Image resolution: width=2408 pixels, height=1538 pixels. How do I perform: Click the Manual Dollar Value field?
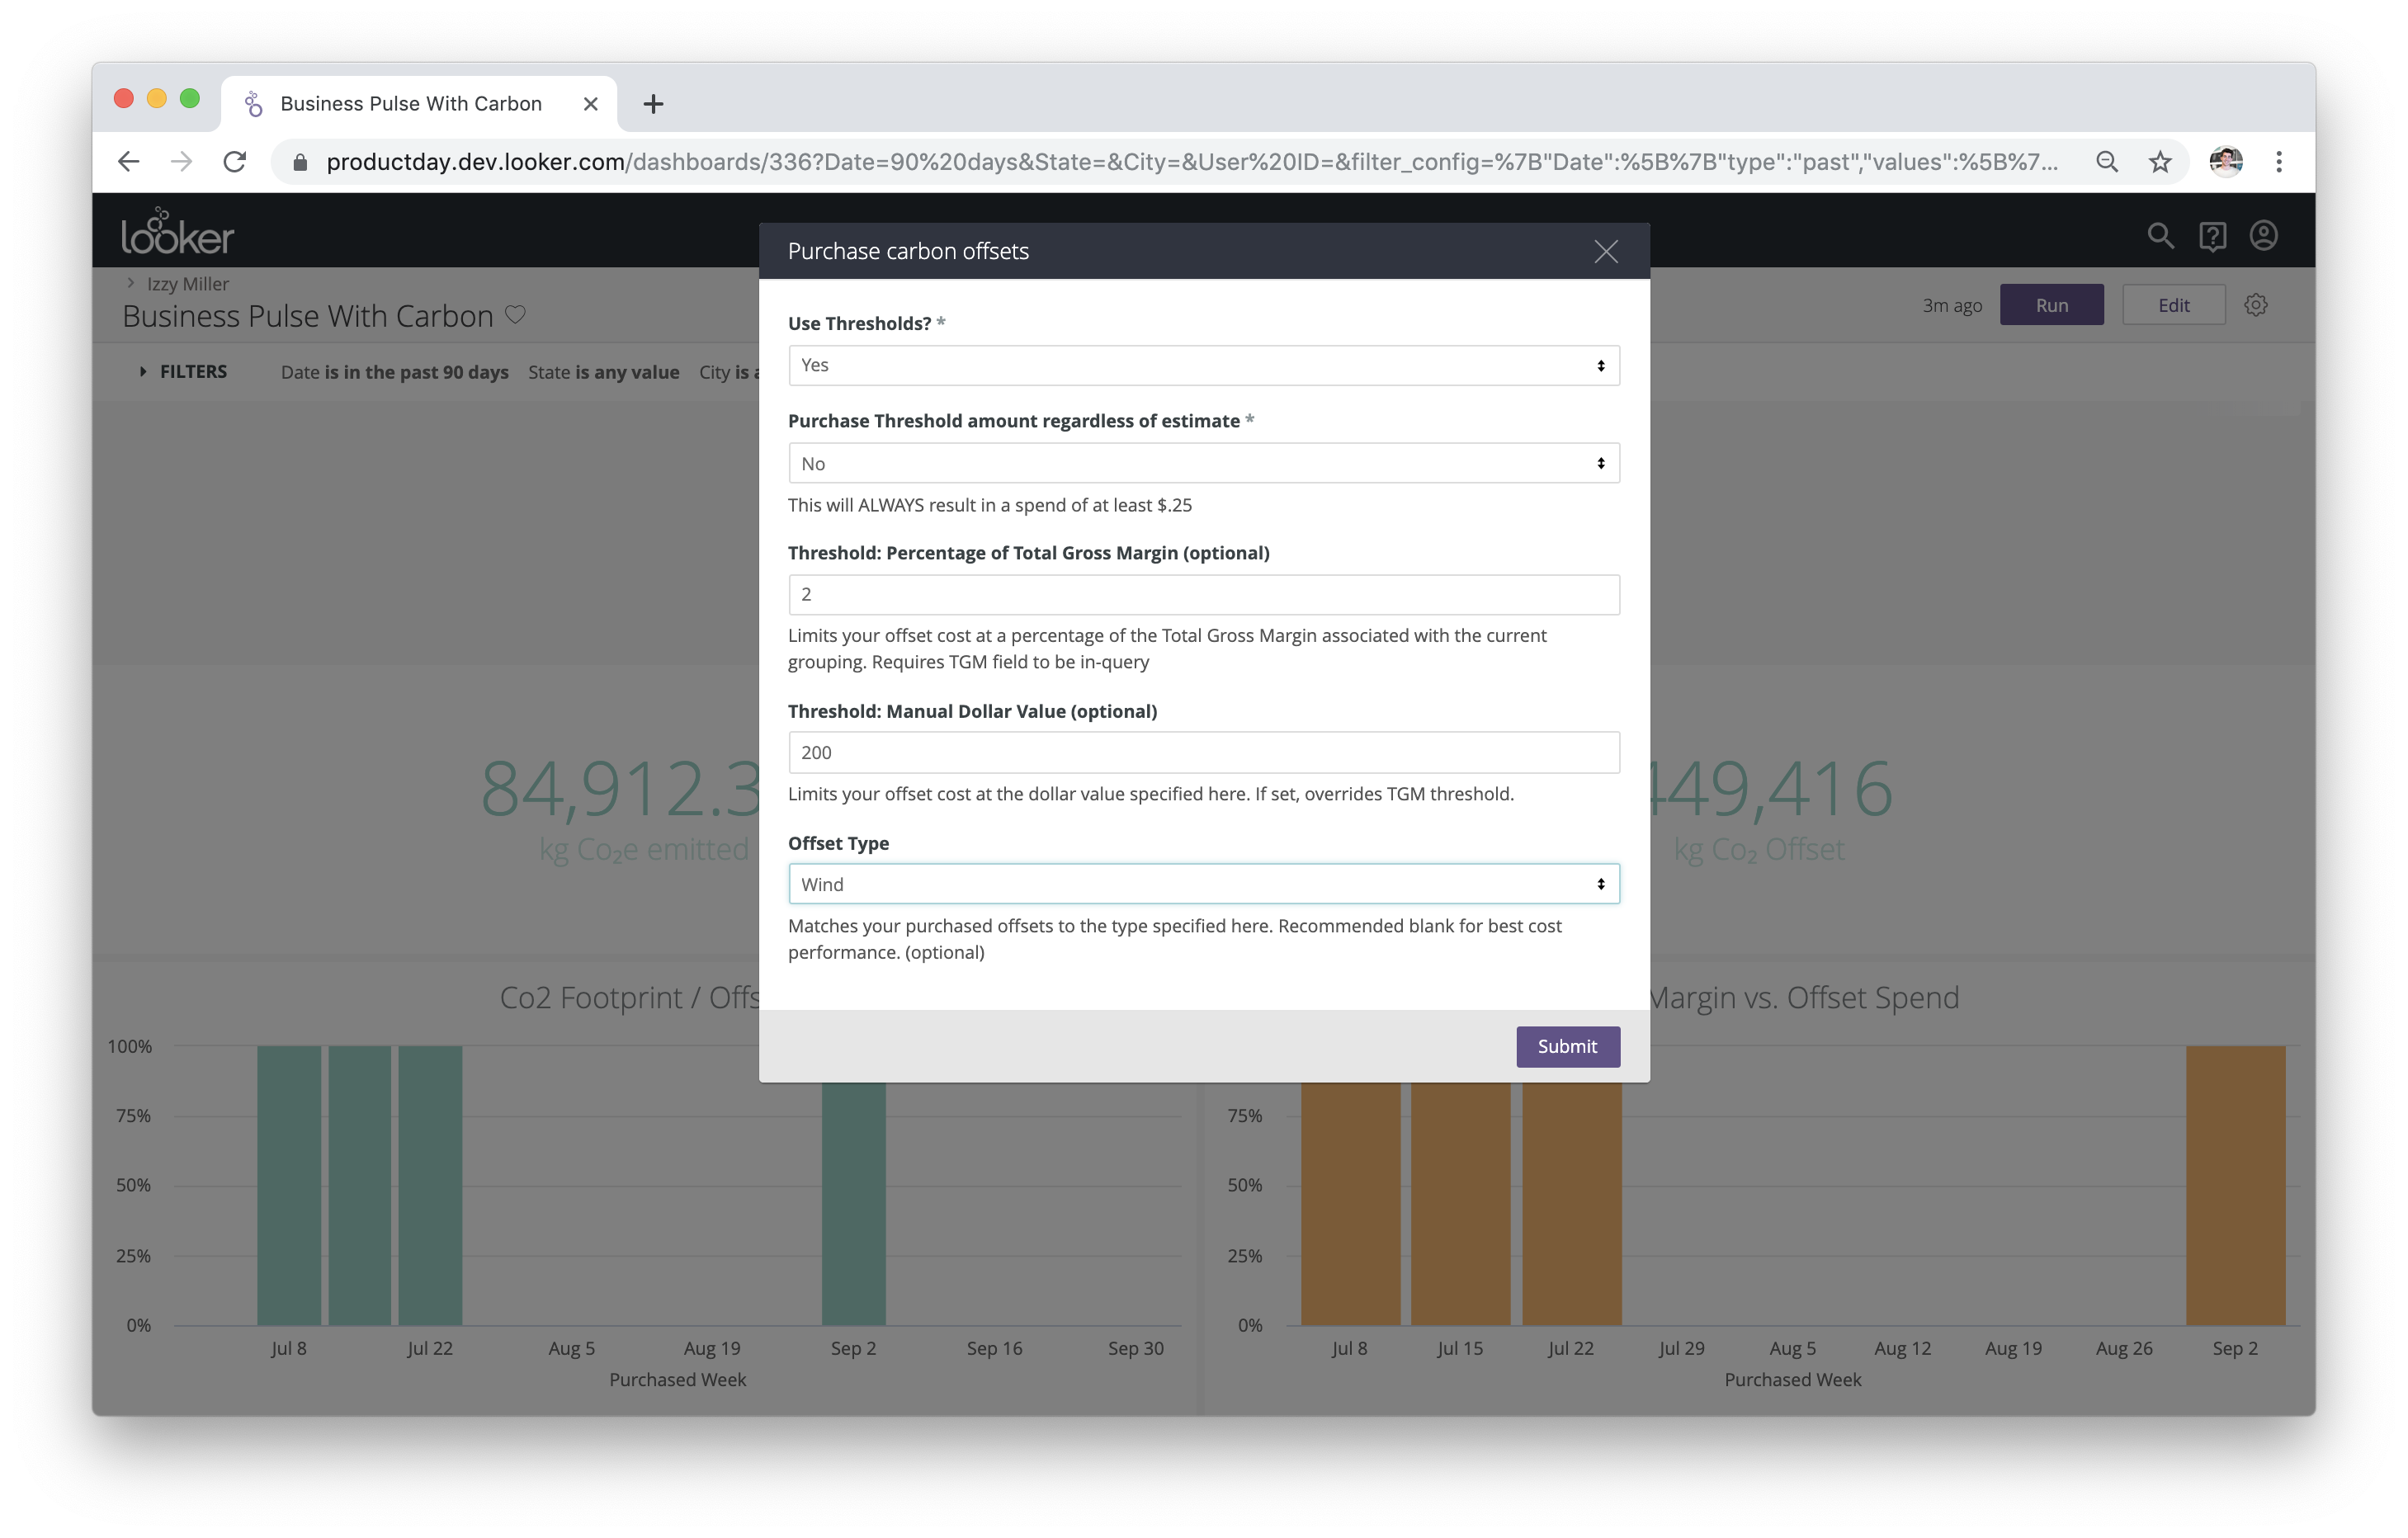pos(1203,753)
